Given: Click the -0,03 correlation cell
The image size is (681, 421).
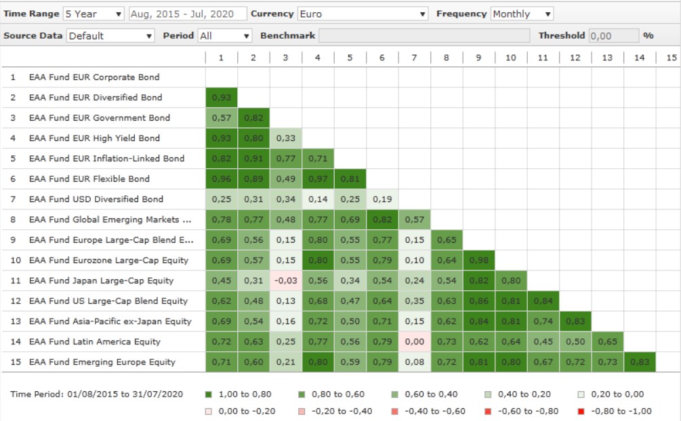Looking at the screenshot, I should (x=285, y=281).
